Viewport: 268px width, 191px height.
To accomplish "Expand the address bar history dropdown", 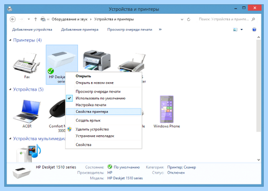I will click(x=182, y=20).
